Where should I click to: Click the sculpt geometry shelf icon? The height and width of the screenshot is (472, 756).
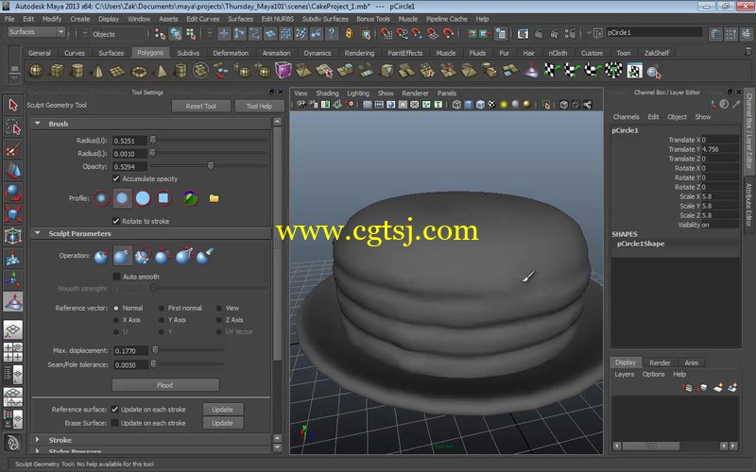pyautogui.click(x=531, y=72)
